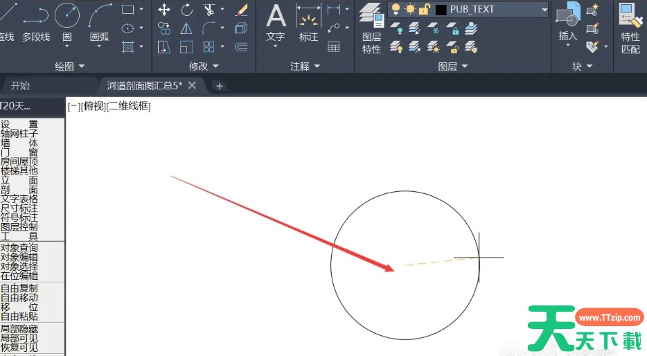This screenshot has width=647, height=356.
Task: Select the Circle (圆) draw tool
Action: pyautogui.click(x=67, y=23)
